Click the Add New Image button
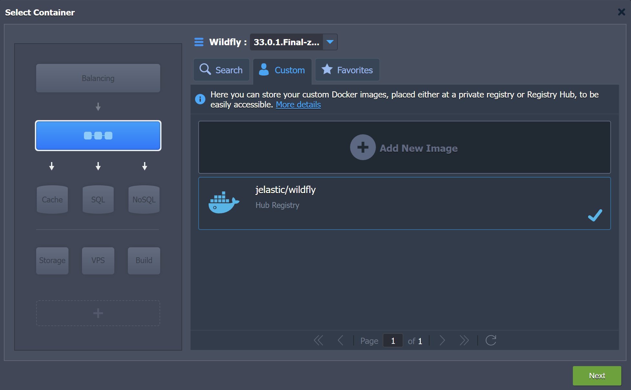The image size is (631, 390). [404, 148]
